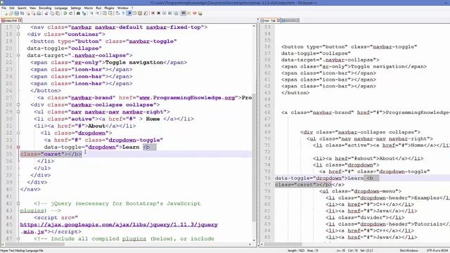The image size is (450, 253).
Task: Close the index.html tab
Action: [20, 20]
